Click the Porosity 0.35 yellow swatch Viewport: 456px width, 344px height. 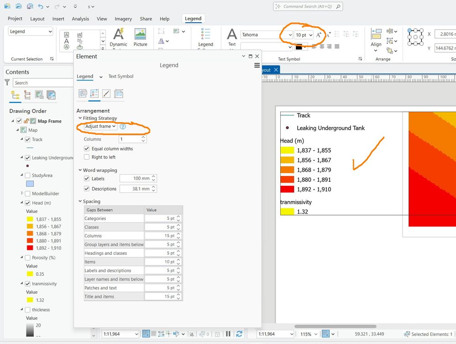click(x=30, y=274)
